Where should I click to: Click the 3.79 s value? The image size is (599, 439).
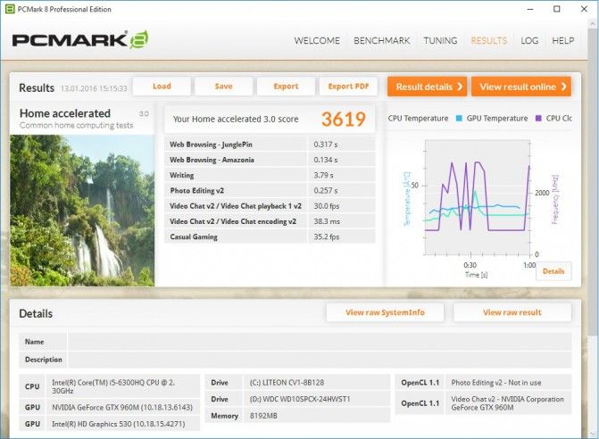pos(323,175)
